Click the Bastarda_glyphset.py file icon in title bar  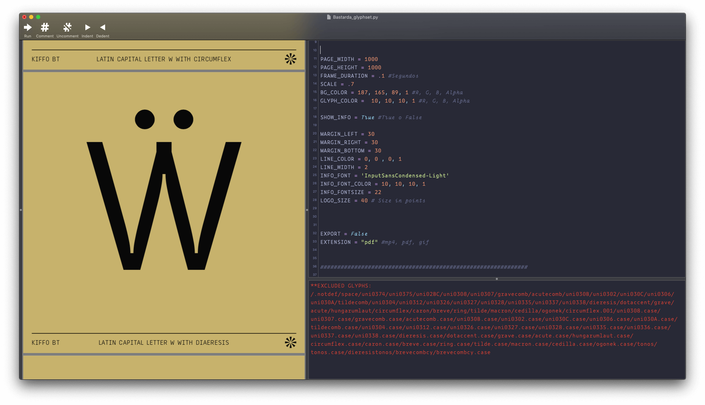(329, 17)
